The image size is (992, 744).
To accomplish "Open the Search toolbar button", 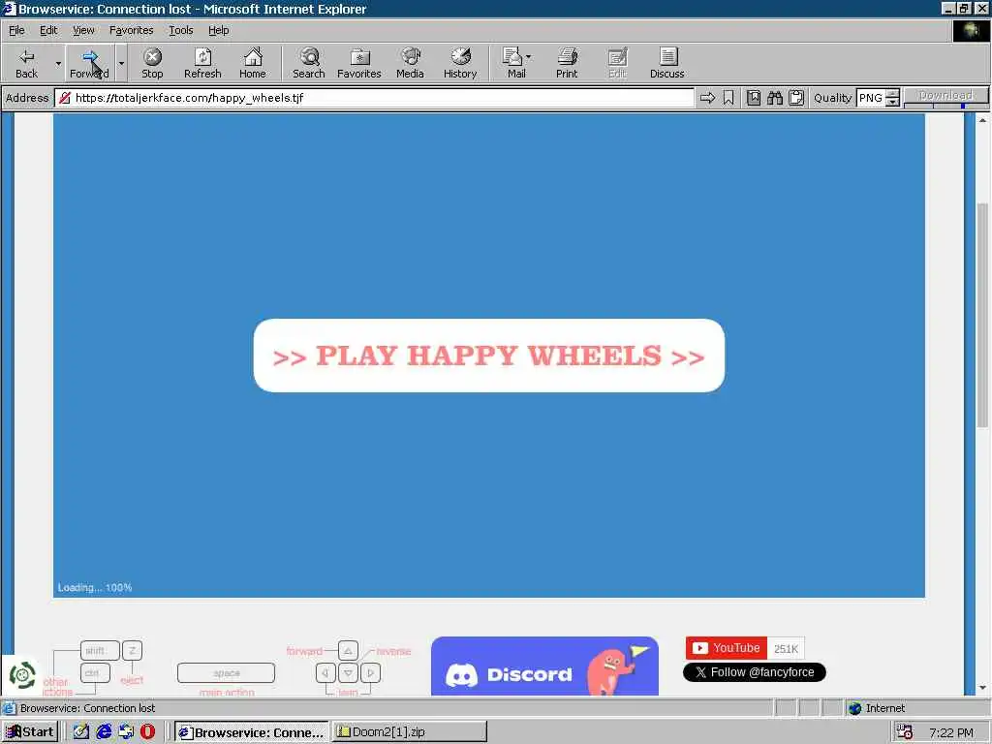I will [x=309, y=63].
